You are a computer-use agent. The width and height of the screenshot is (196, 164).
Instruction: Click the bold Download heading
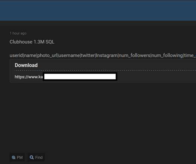tap(26, 65)
